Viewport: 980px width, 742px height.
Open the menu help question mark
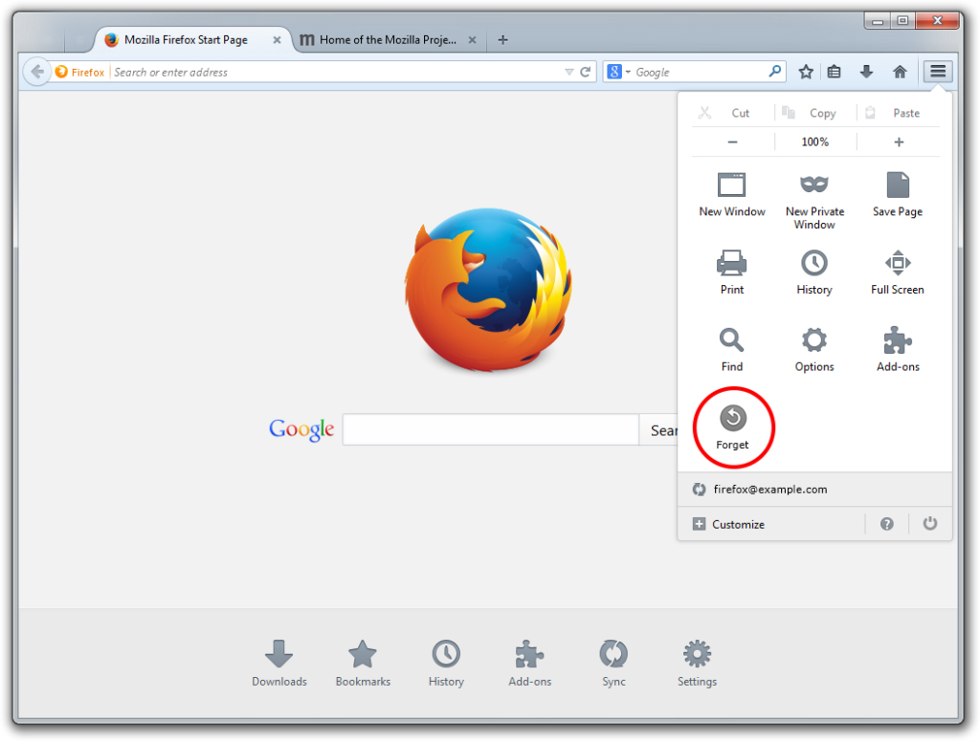(886, 524)
